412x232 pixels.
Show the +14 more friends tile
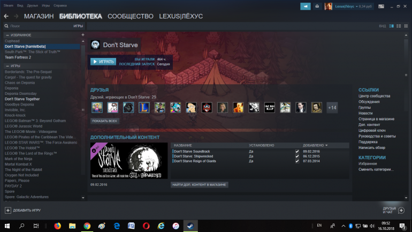click(x=332, y=108)
